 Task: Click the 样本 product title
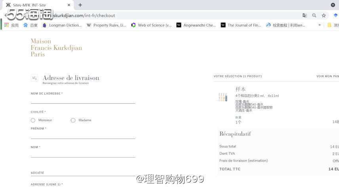[240, 89]
